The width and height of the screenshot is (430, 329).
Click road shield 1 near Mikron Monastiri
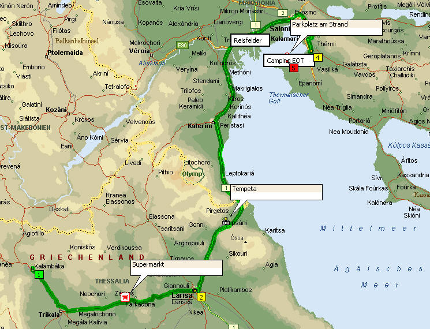255,25
